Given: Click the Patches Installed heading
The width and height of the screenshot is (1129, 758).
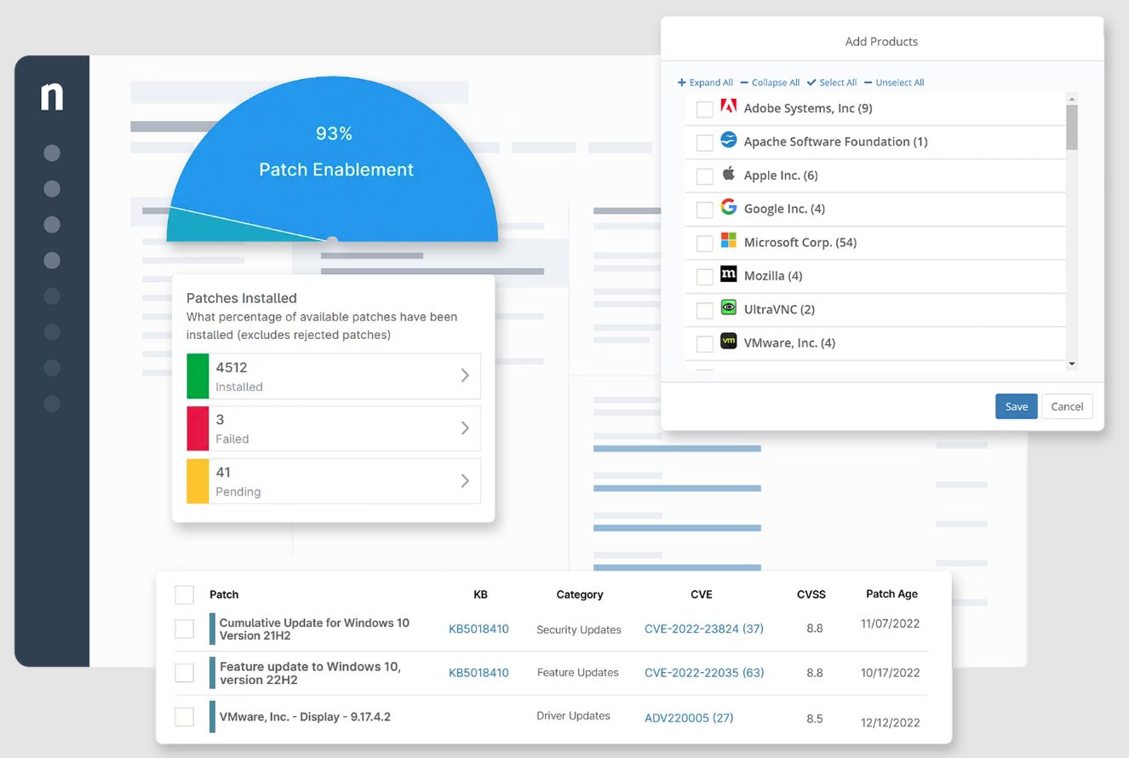Looking at the screenshot, I should 242,298.
